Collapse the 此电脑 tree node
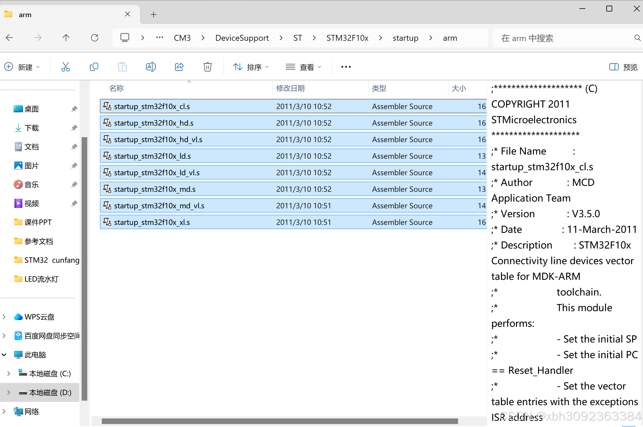The width and height of the screenshot is (643, 427). click(4, 355)
